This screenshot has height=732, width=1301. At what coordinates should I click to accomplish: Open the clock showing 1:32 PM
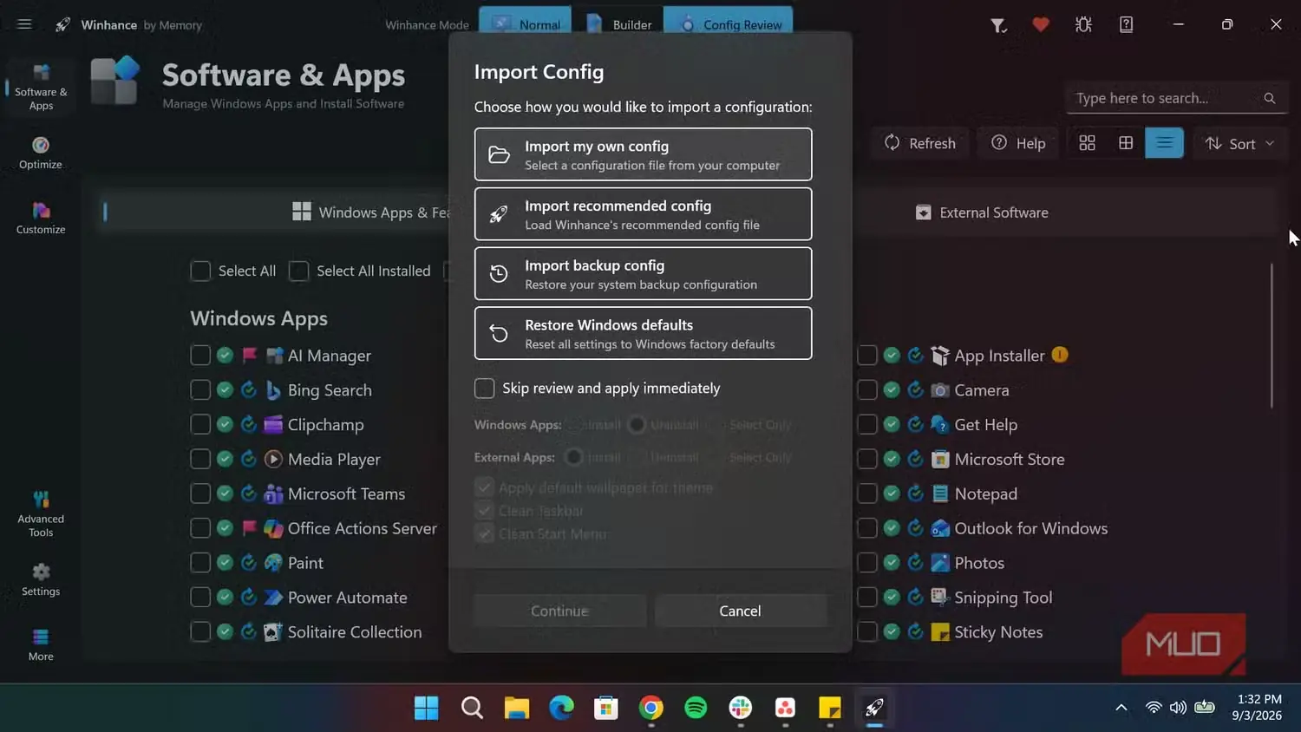(x=1257, y=707)
